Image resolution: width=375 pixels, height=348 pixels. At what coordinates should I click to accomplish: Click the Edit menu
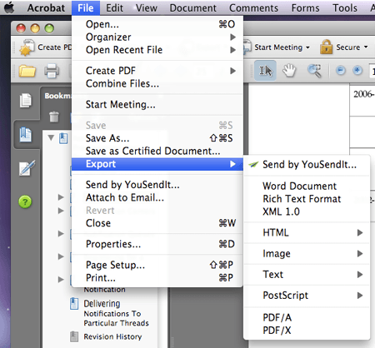tap(114, 7)
